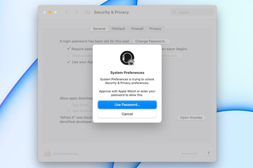Toggle the Show a message checkbox
253x168 pixels.
69,55
